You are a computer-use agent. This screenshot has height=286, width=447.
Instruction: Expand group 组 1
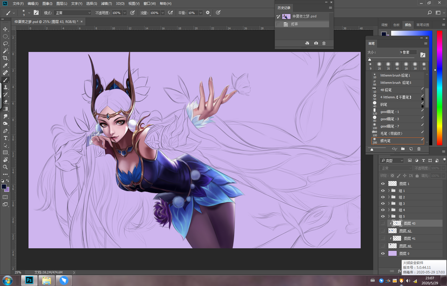(389, 191)
